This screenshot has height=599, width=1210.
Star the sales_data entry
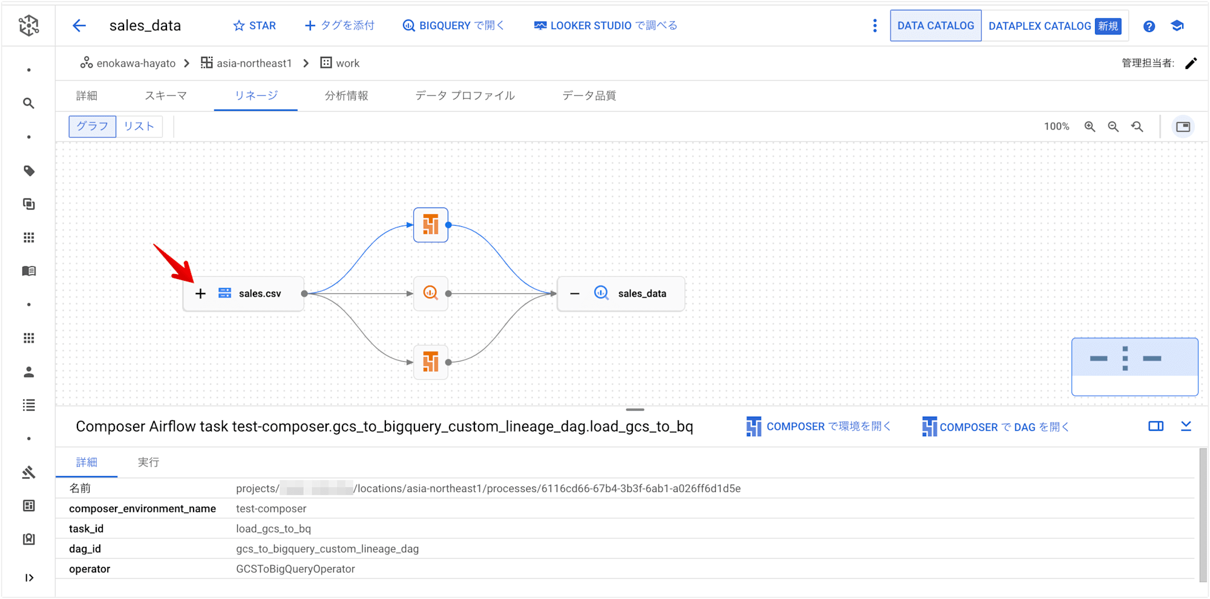[255, 25]
